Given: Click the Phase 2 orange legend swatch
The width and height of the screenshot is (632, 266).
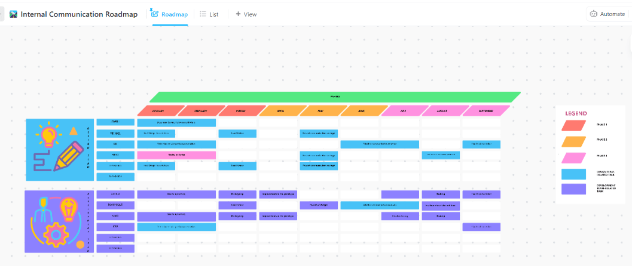Looking at the screenshot, I should click(x=573, y=141).
